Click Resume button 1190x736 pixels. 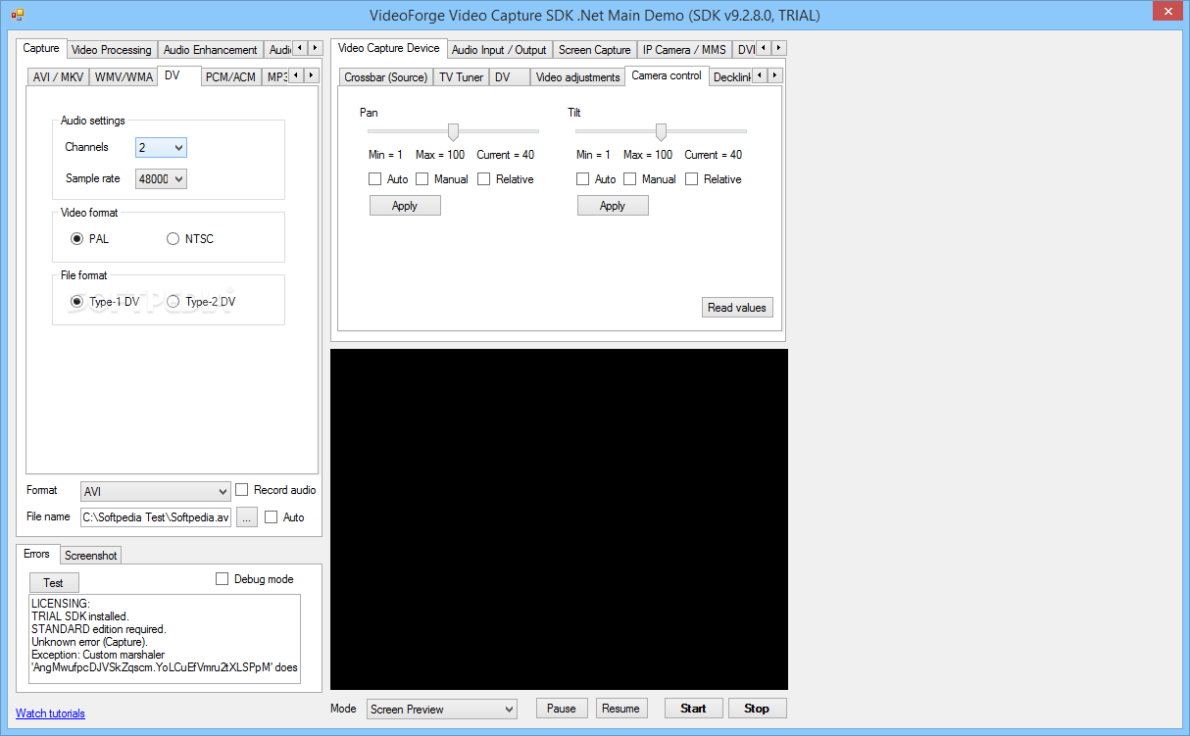[620, 709]
